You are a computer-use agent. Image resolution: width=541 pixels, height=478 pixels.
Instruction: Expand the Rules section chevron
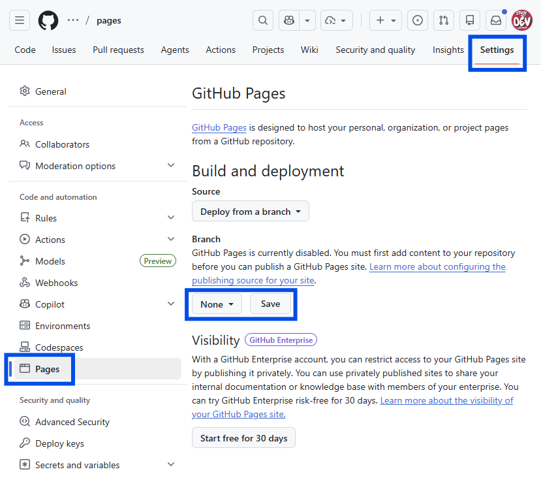(171, 217)
